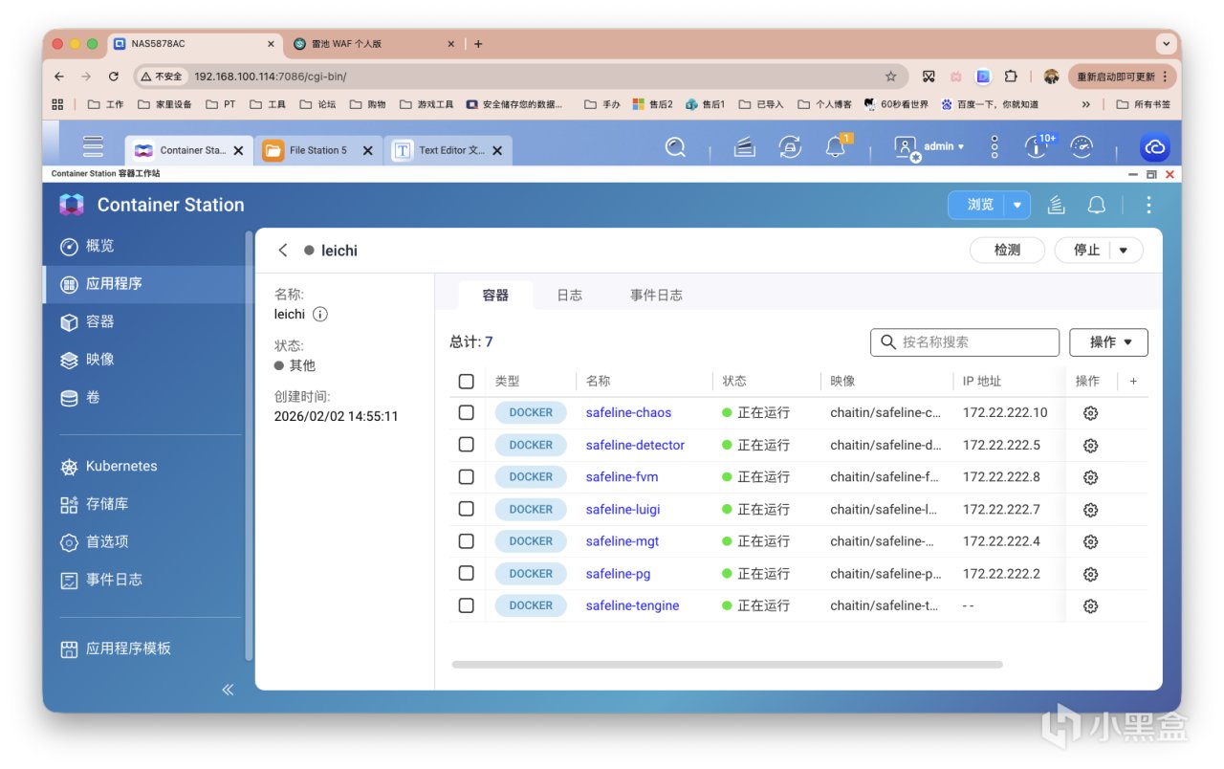Screen dimensions: 1224x769
Task: Expand the 停止 button dropdown arrow
Action: [x=1124, y=251]
